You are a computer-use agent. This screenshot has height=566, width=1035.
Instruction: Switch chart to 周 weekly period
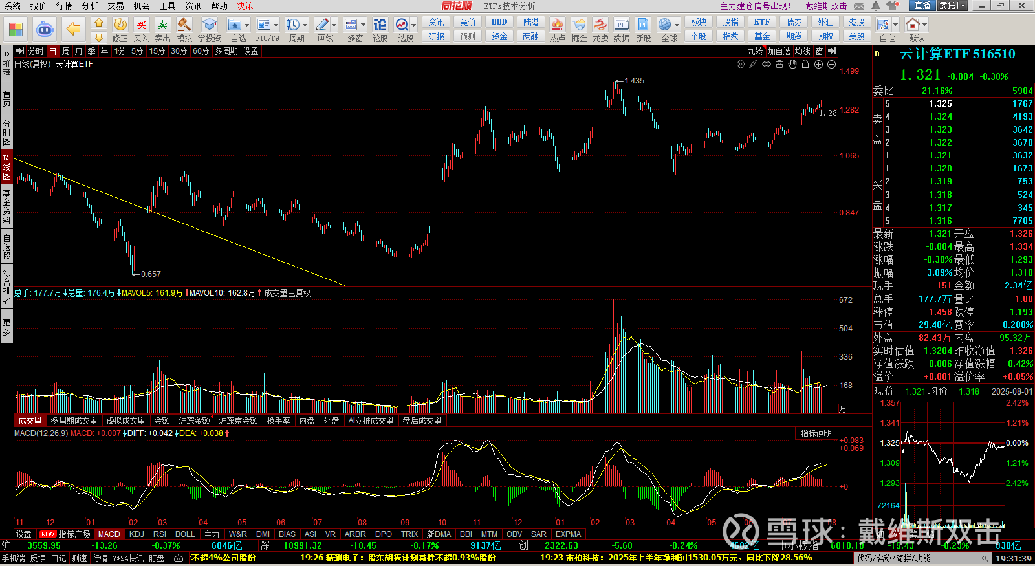tap(66, 51)
